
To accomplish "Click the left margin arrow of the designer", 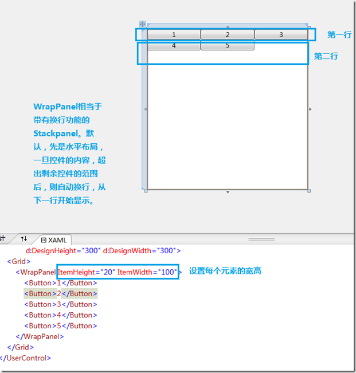I will 145,109.
